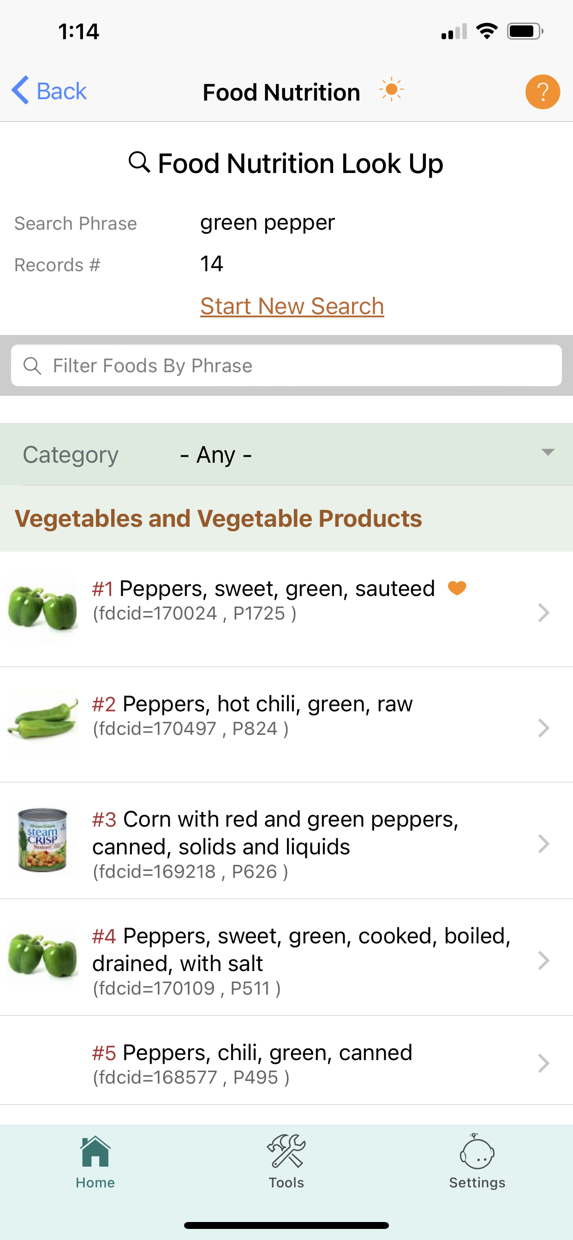Toggle the sun brightness theme icon
This screenshot has height=1240, width=573.
pos(392,89)
